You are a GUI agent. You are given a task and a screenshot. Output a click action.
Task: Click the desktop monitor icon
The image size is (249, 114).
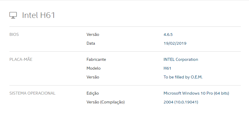point(13,15)
